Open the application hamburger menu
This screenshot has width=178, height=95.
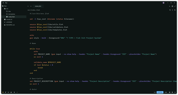3,3
